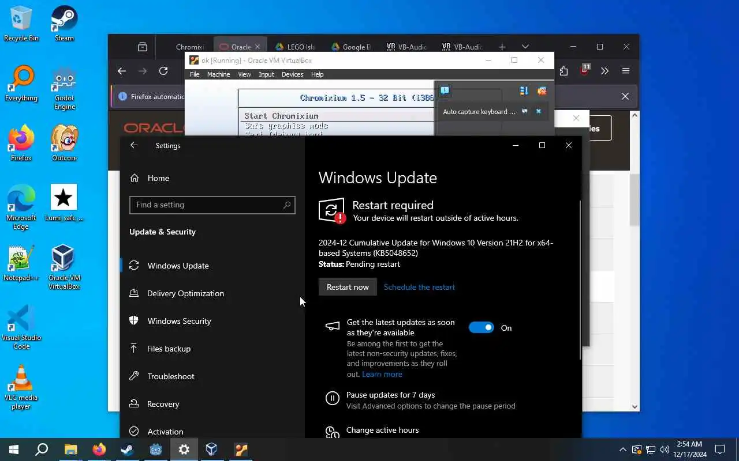Open VirtualBox Devices menu
Viewport: 739px width, 461px height.
pyautogui.click(x=292, y=74)
